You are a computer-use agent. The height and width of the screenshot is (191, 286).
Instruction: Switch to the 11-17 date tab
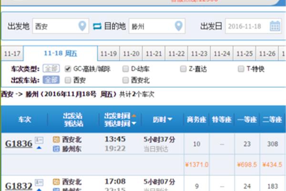(12, 53)
